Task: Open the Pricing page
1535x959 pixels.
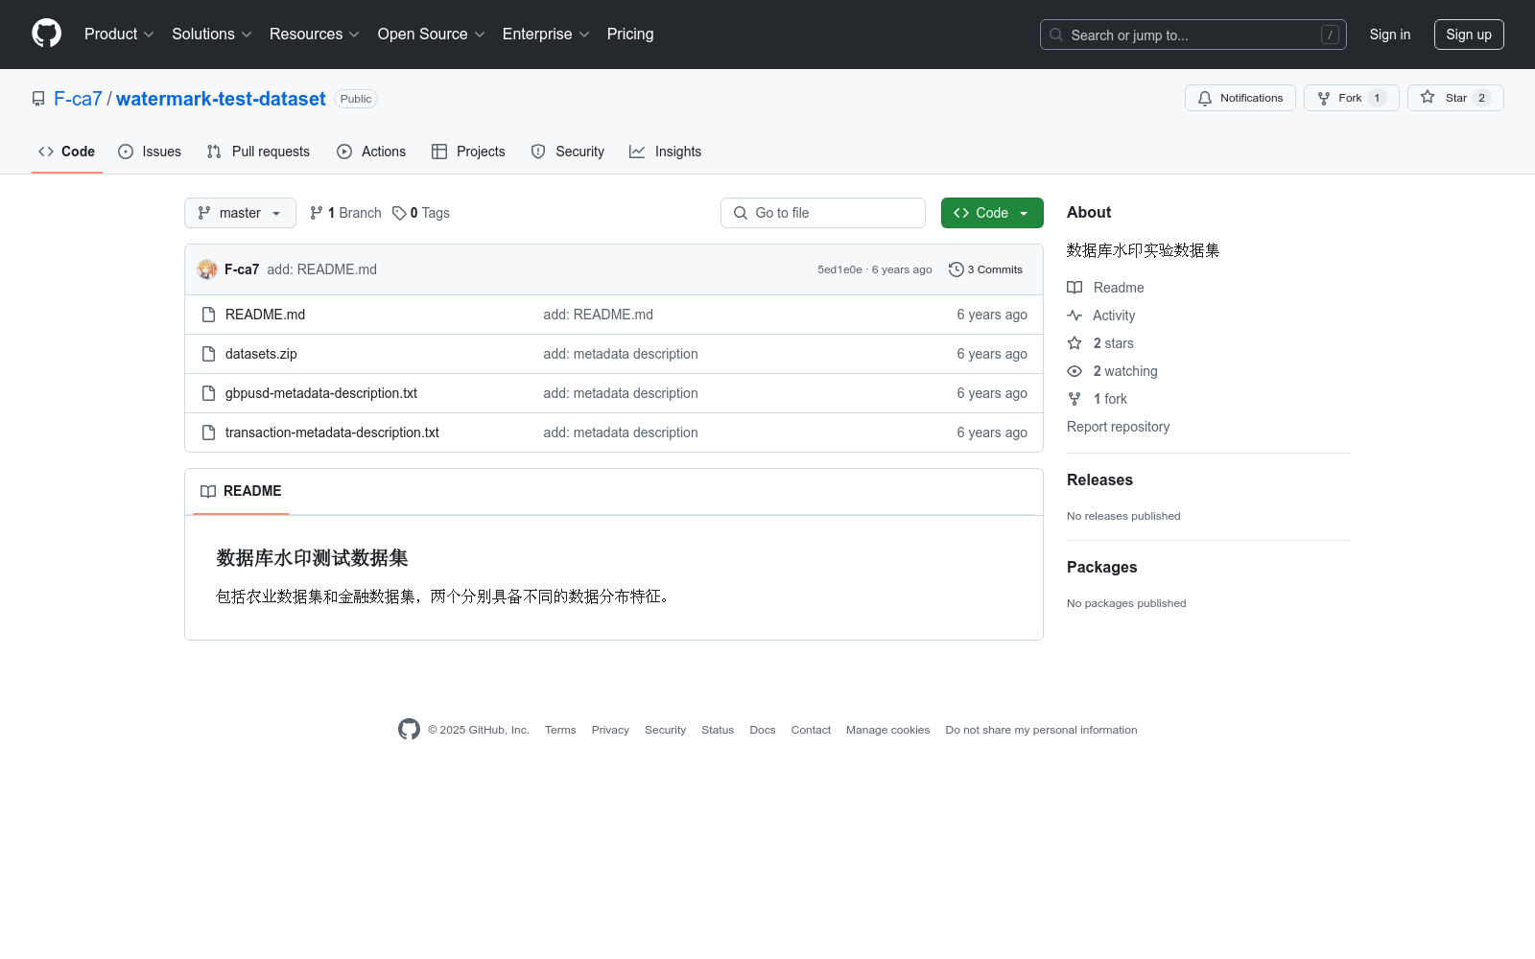Action: pyautogui.click(x=630, y=35)
